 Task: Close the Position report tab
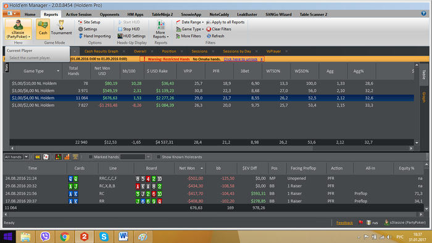point(182,51)
